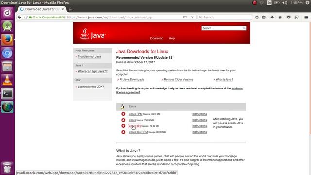This screenshot has width=311, height=175.
Task: Open Firefox downloads panel
Action: point(272,17)
